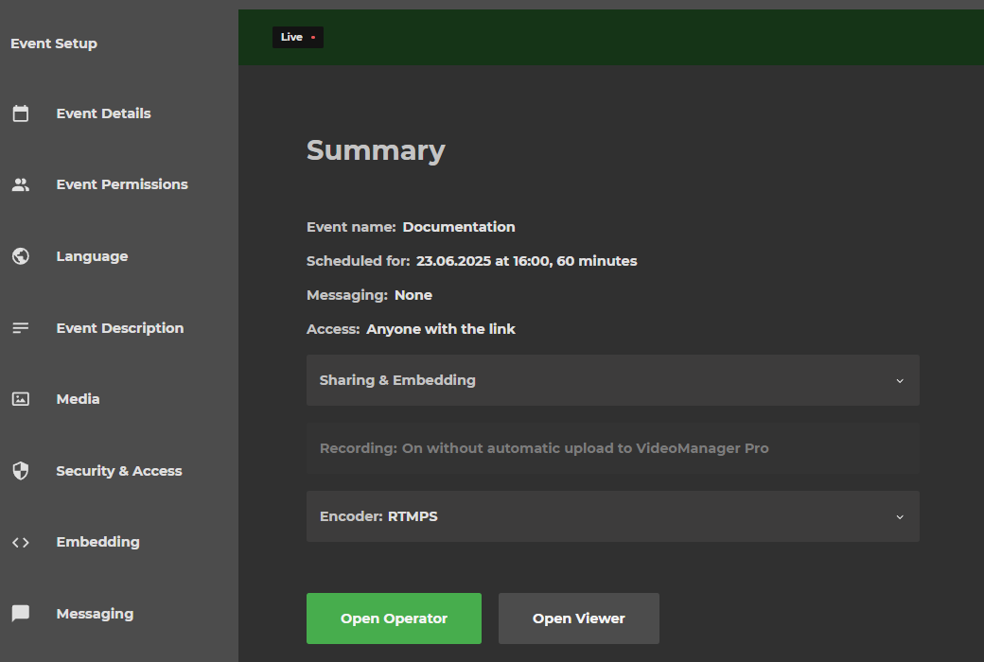Open the Messaging sidebar item
Screen dimensions: 984x662
(95, 613)
